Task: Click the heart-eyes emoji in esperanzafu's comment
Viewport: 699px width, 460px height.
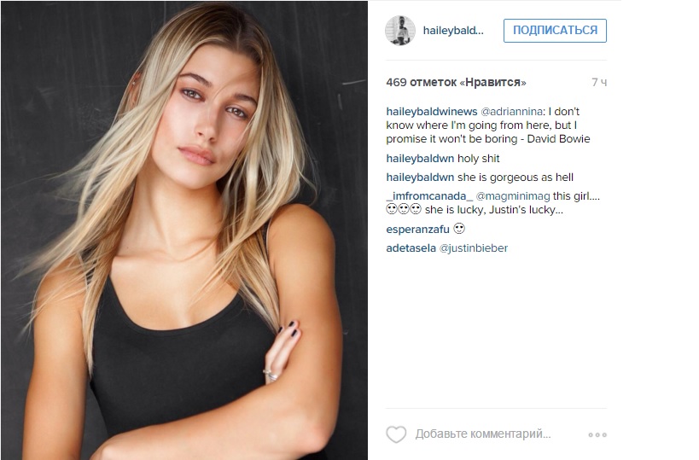Action: pos(459,229)
